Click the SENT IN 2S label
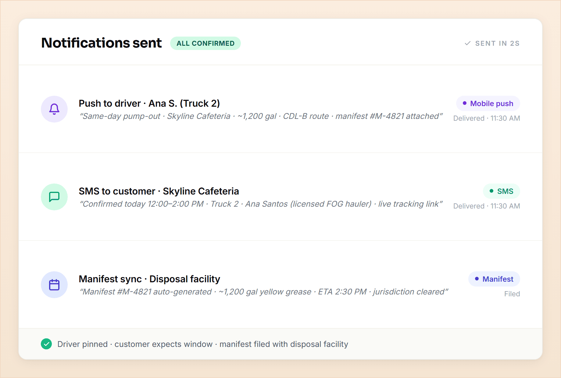 point(497,43)
